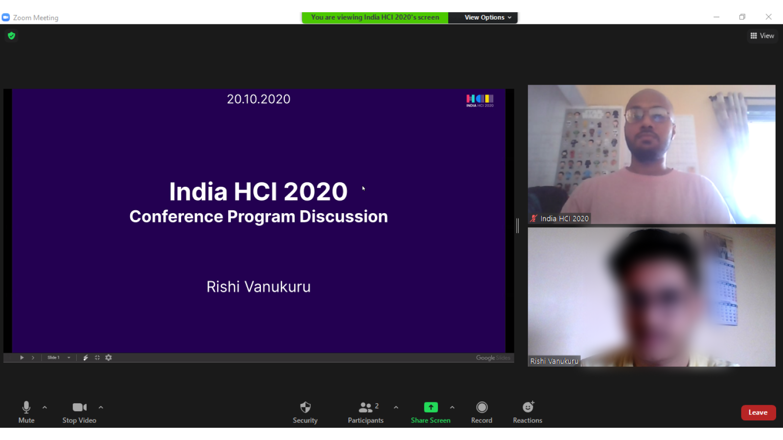The width and height of the screenshot is (783, 440).
Task: Advance to the next slide arrow
Action: 33,358
